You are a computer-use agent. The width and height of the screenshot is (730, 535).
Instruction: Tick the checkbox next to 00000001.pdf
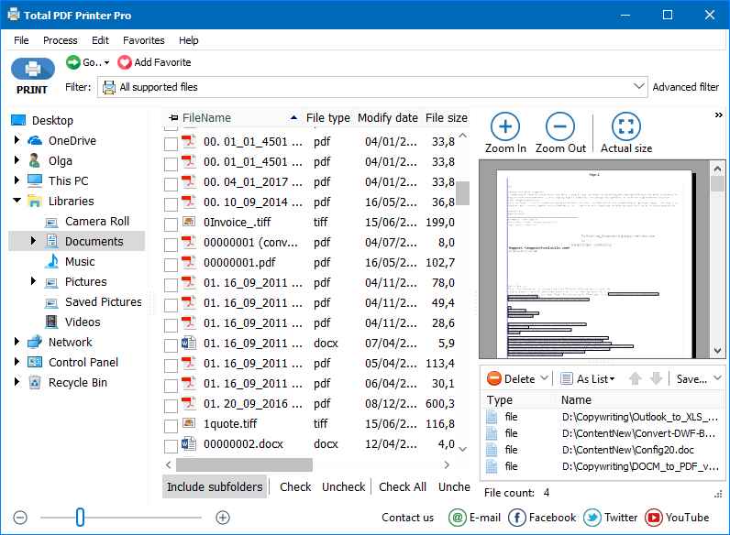(171, 264)
